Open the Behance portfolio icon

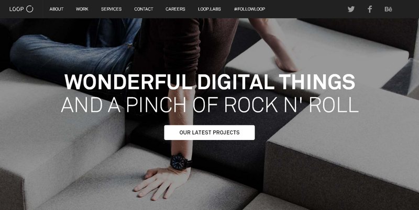[x=388, y=9]
